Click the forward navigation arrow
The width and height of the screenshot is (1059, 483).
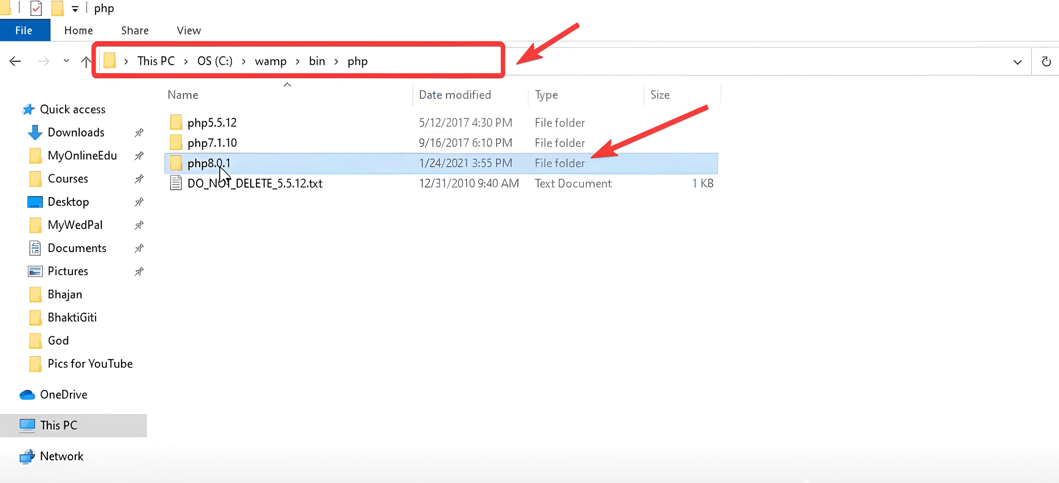coord(43,61)
